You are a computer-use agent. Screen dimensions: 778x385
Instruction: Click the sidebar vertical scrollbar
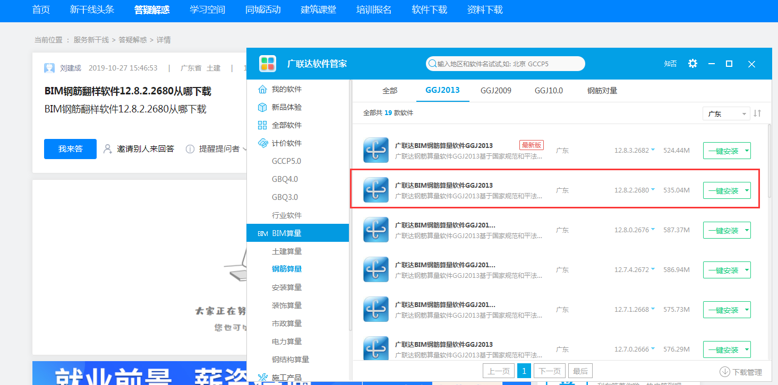(350, 206)
